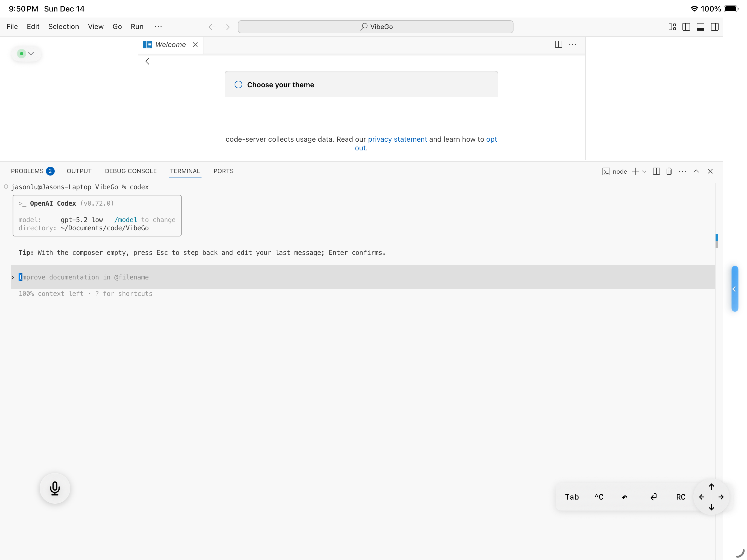This screenshot has width=747, height=560.
Task: Click the iPad battery indicator
Action: click(731, 9)
